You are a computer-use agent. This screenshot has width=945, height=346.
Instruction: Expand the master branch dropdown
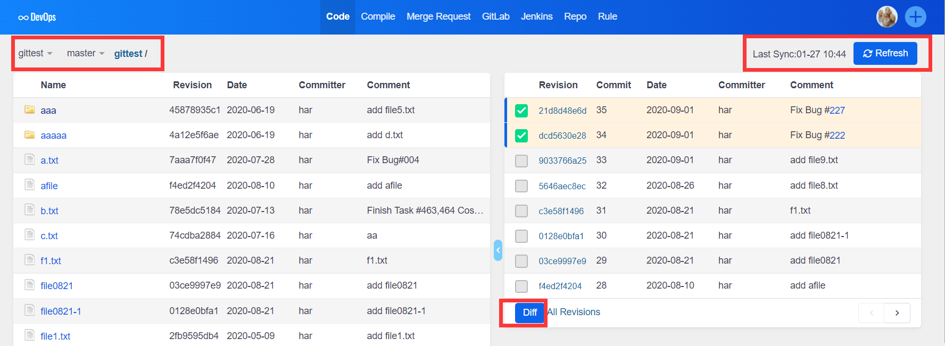pyautogui.click(x=85, y=53)
